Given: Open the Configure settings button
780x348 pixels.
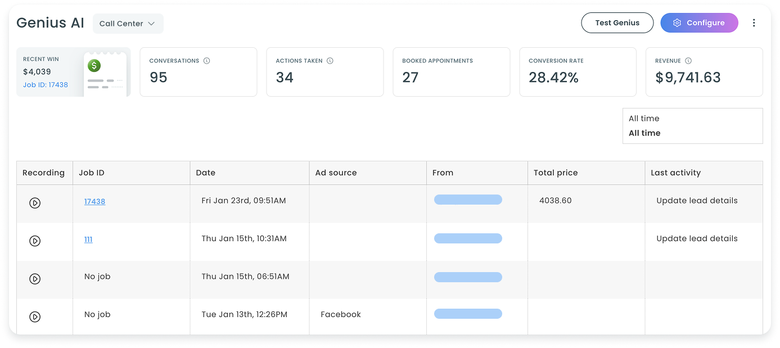Looking at the screenshot, I should tap(699, 23).
